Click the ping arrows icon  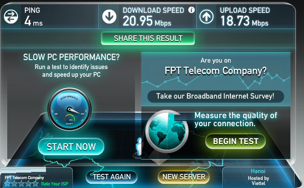click(11, 17)
